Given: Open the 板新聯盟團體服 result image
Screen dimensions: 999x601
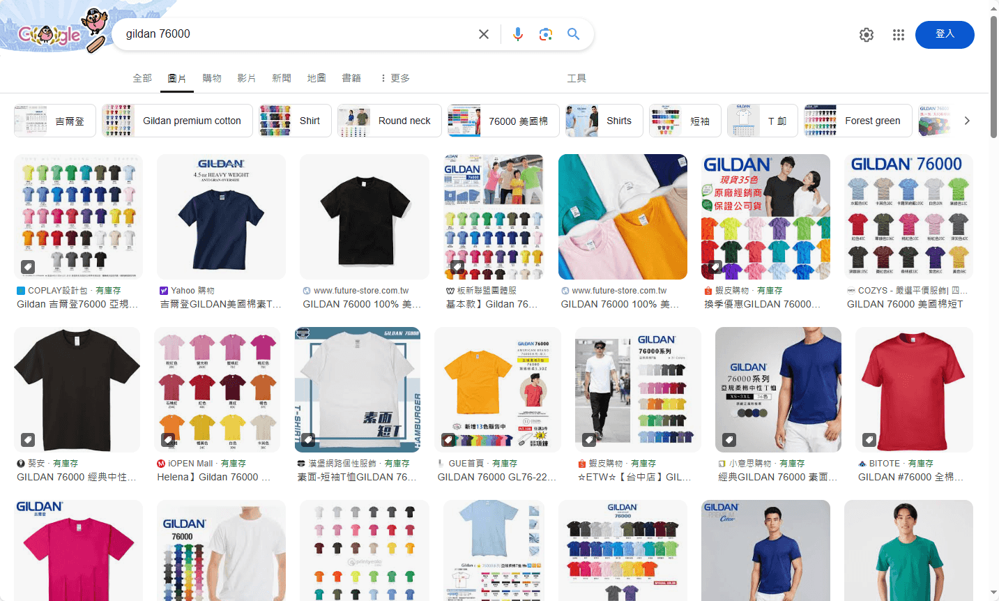Looking at the screenshot, I should coord(494,217).
